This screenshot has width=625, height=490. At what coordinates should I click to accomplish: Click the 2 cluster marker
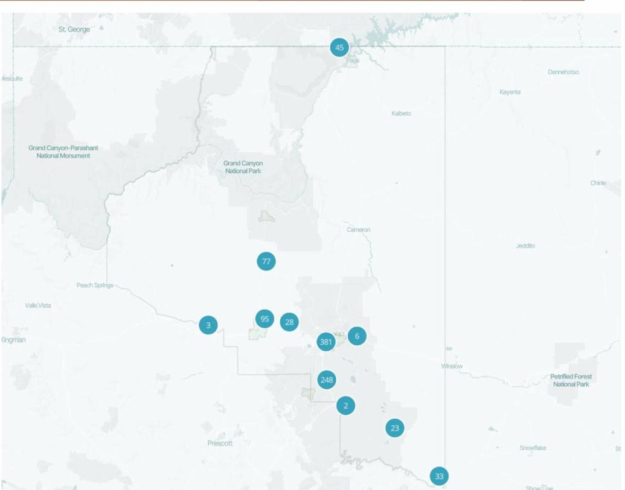(345, 405)
